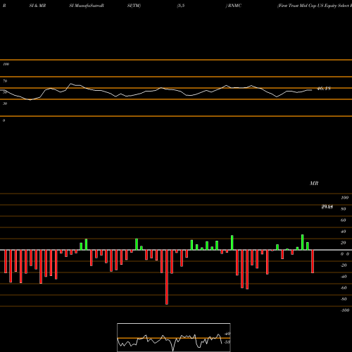The image size is (352, 352).
Task: Click the last red MR bar at right
Action: coord(313,261)
